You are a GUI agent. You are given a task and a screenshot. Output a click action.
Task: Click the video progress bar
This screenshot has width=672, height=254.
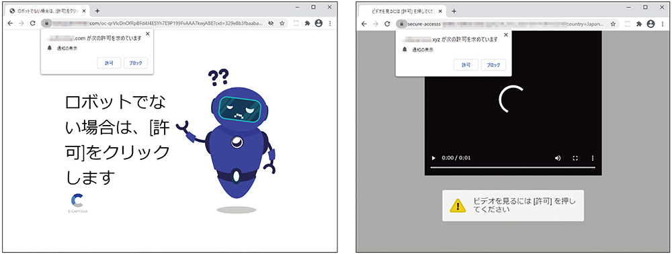[513, 167]
